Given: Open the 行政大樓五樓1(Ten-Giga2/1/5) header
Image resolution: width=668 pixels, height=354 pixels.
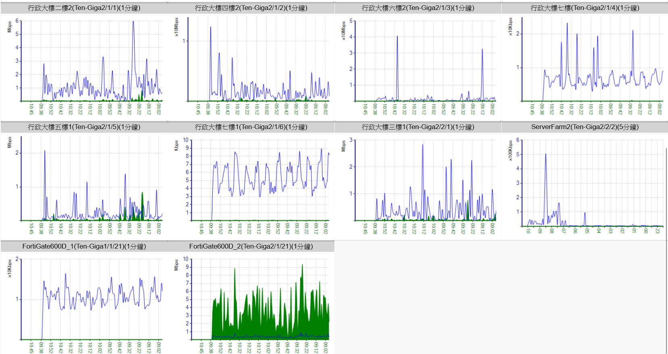Looking at the screenshot, I should click(84, 127).
